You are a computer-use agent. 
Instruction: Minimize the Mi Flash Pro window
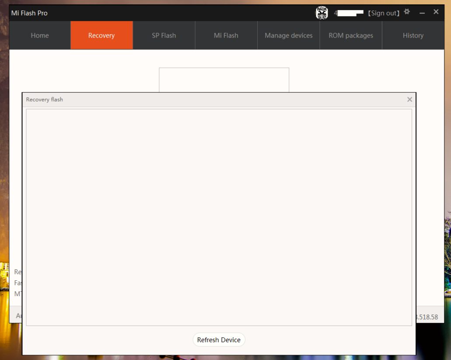pos(422,13)
